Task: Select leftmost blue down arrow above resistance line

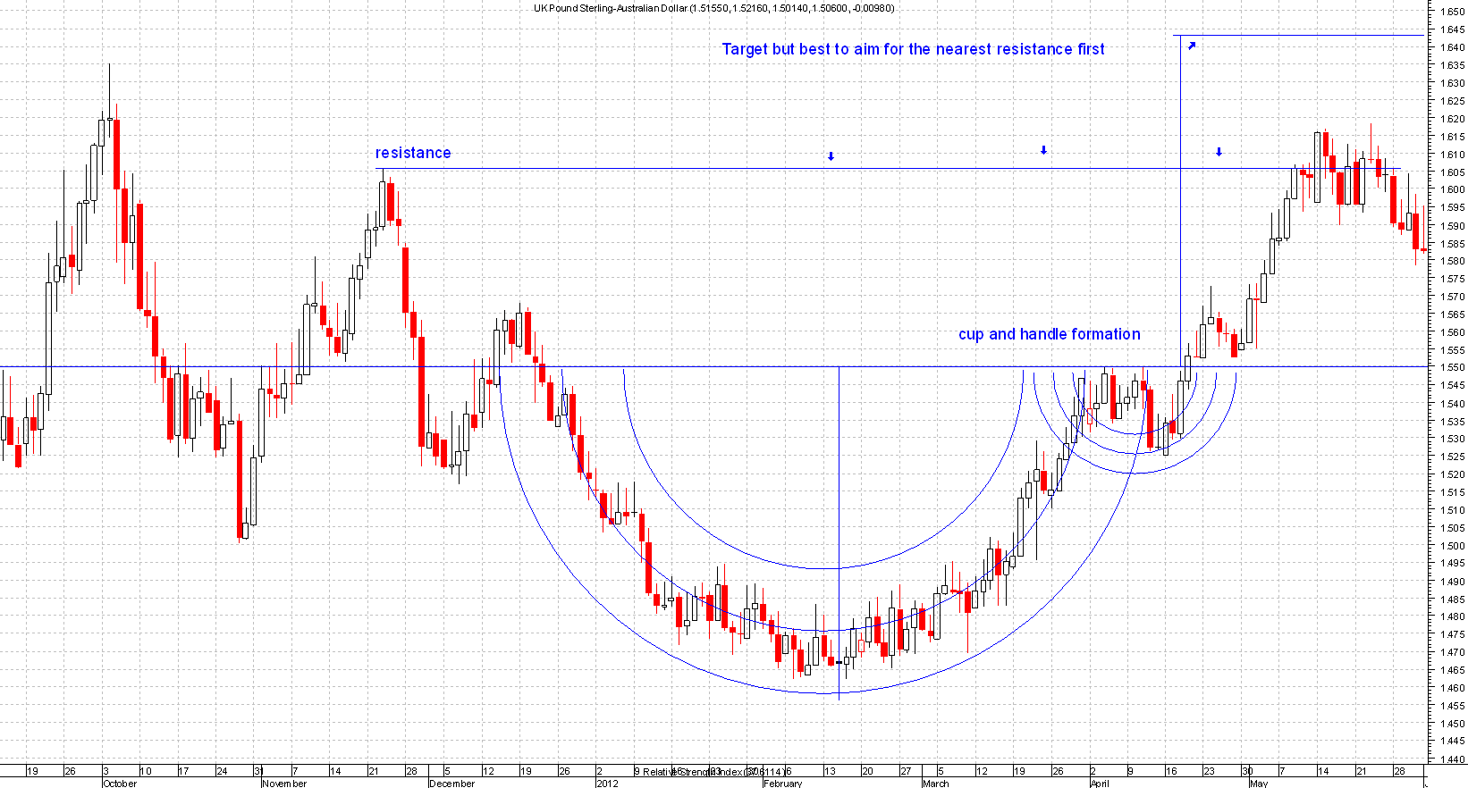Action: pos(831,156)
